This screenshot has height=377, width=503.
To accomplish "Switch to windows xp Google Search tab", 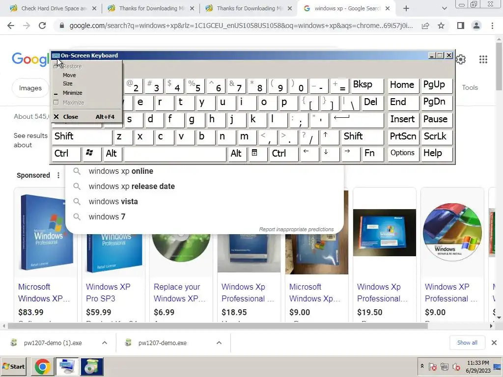I will pyautogui.click(x=347, y=9).
